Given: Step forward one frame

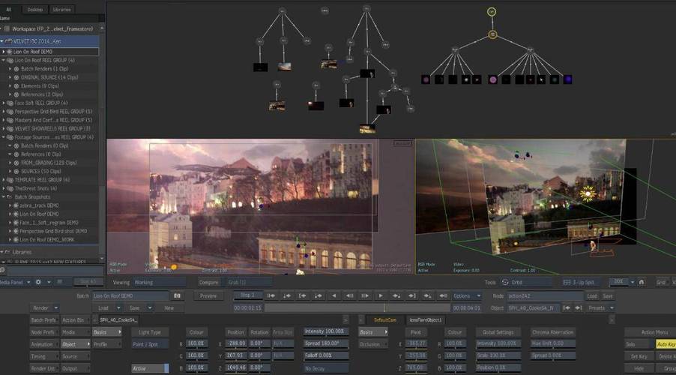Looking at the screenshot, I should point(365,296).
